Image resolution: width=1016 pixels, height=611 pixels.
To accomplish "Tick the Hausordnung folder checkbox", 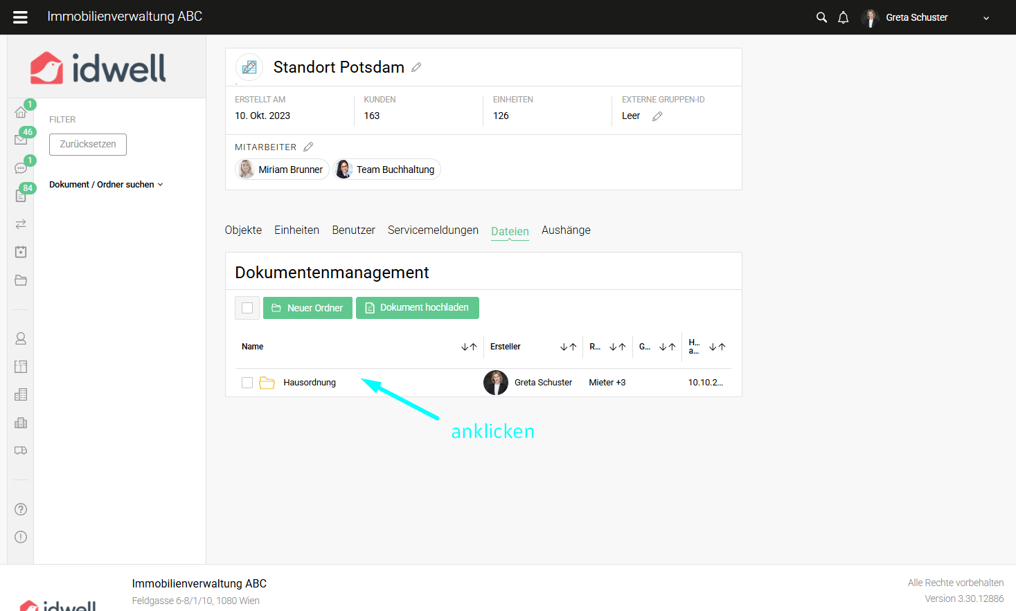I will tap(247, 383).
